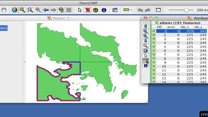Click Project window bottom-right corner grip
Screen dimensions: 208x117
pyautogui.click(x=147, y=101)
